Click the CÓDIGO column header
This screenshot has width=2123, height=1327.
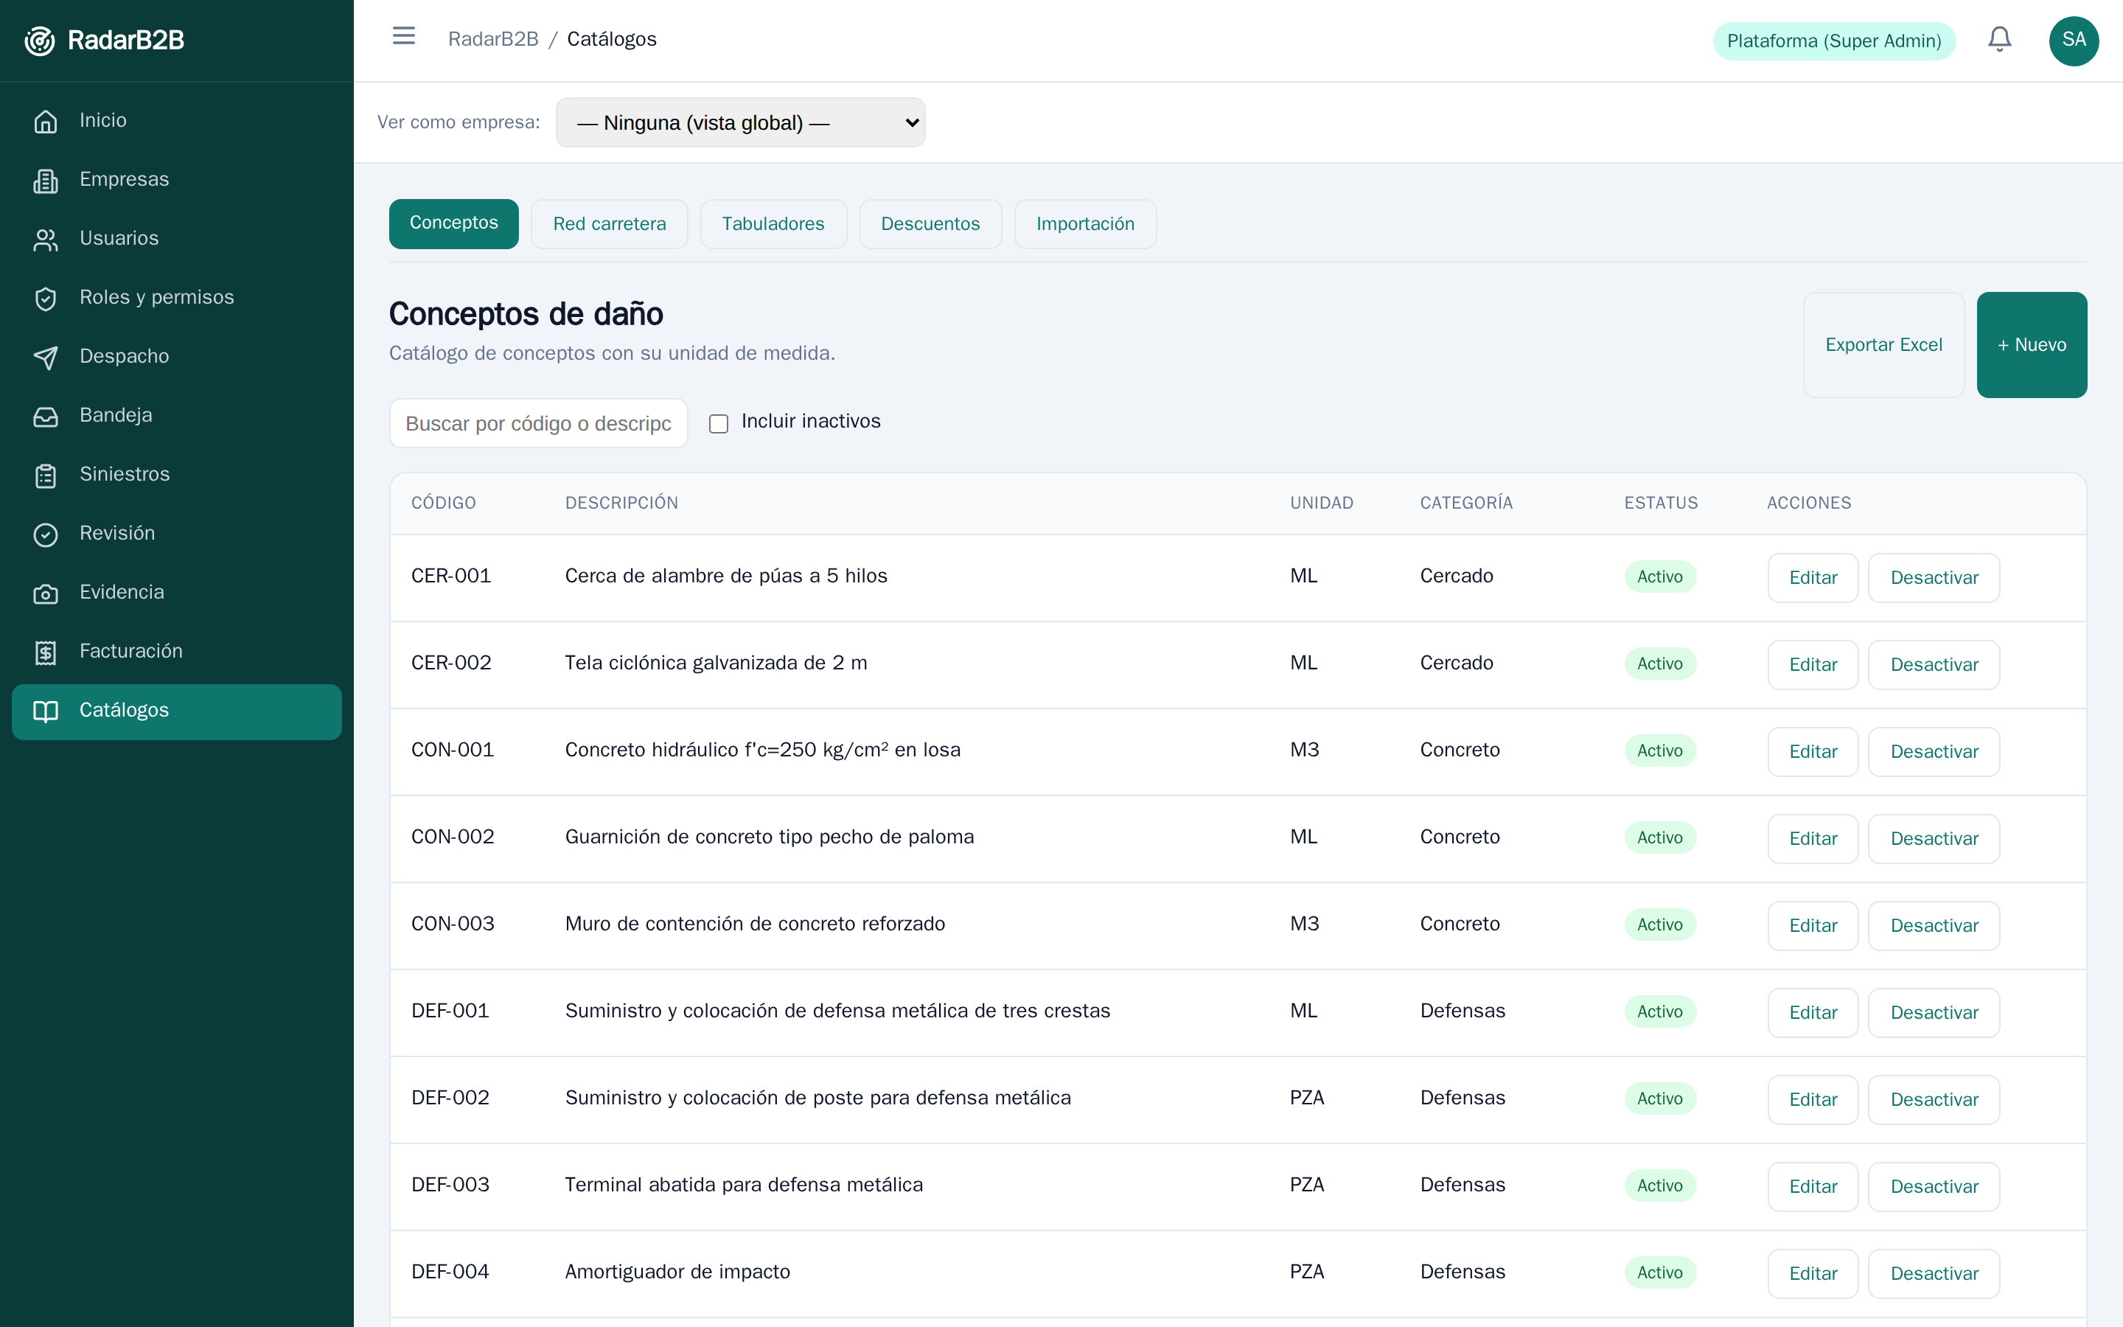[443, 503]
